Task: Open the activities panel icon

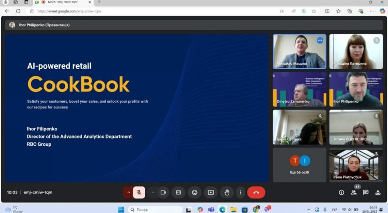Action: pyautogui.click(x=378, y=192)
